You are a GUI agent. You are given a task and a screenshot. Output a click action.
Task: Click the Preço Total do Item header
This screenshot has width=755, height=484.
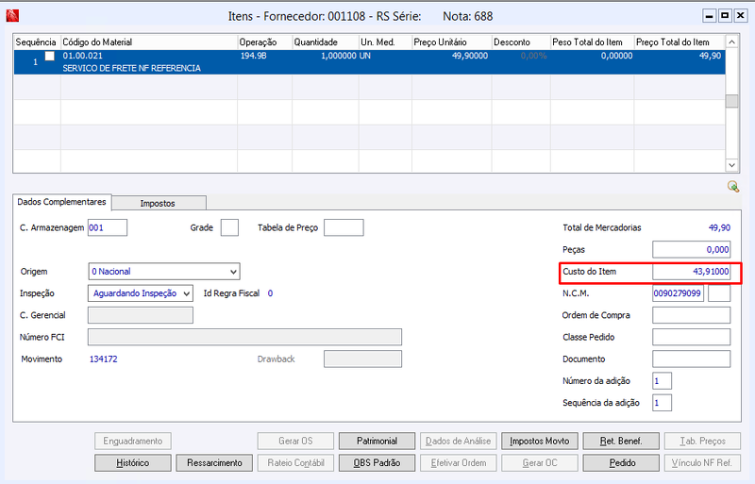click(679, 42)
